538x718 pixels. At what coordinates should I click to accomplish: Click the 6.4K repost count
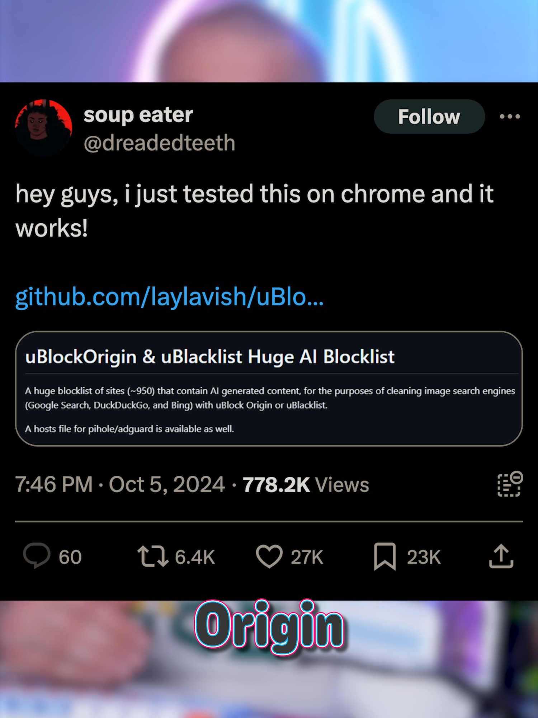coord(193,556)
